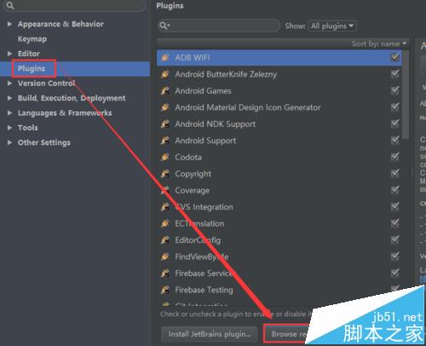Disable the Coverage plugin checkbox

[x=395, y=190]
